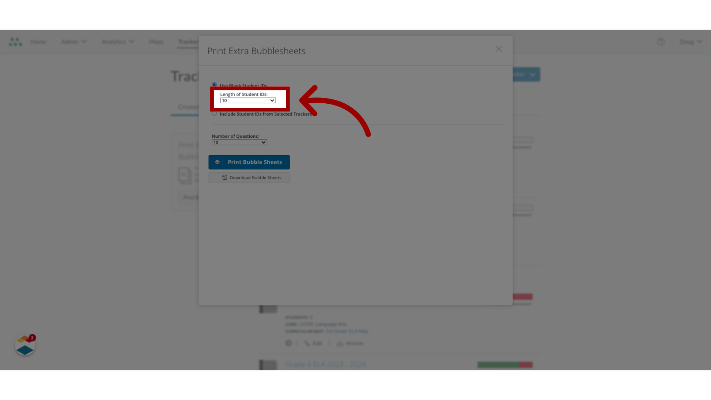Viewport: 711px width, 400px height.
Task: Select a different Number of Questions value
Action: (239, 142)
